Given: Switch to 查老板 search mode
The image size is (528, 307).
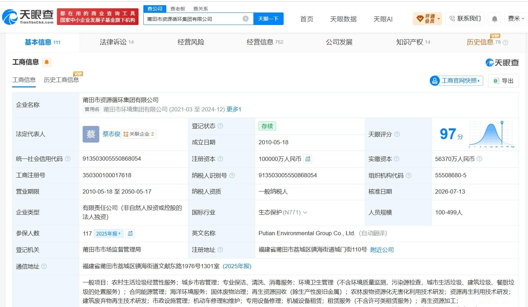Looking at the screenshot, I should [x=178, y=9].
